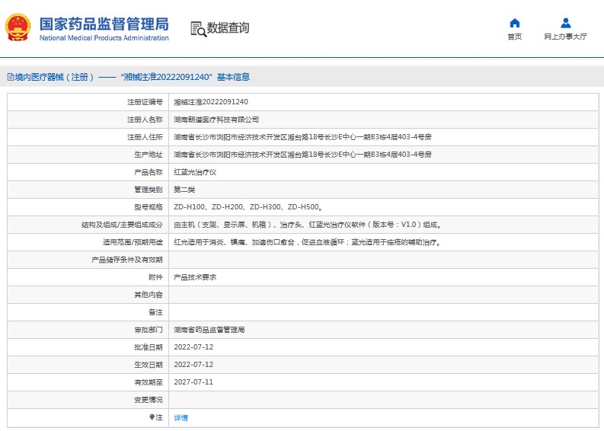Click the lightbulb icon beside 注
This screenshot has height=431, width=604.
152,417
